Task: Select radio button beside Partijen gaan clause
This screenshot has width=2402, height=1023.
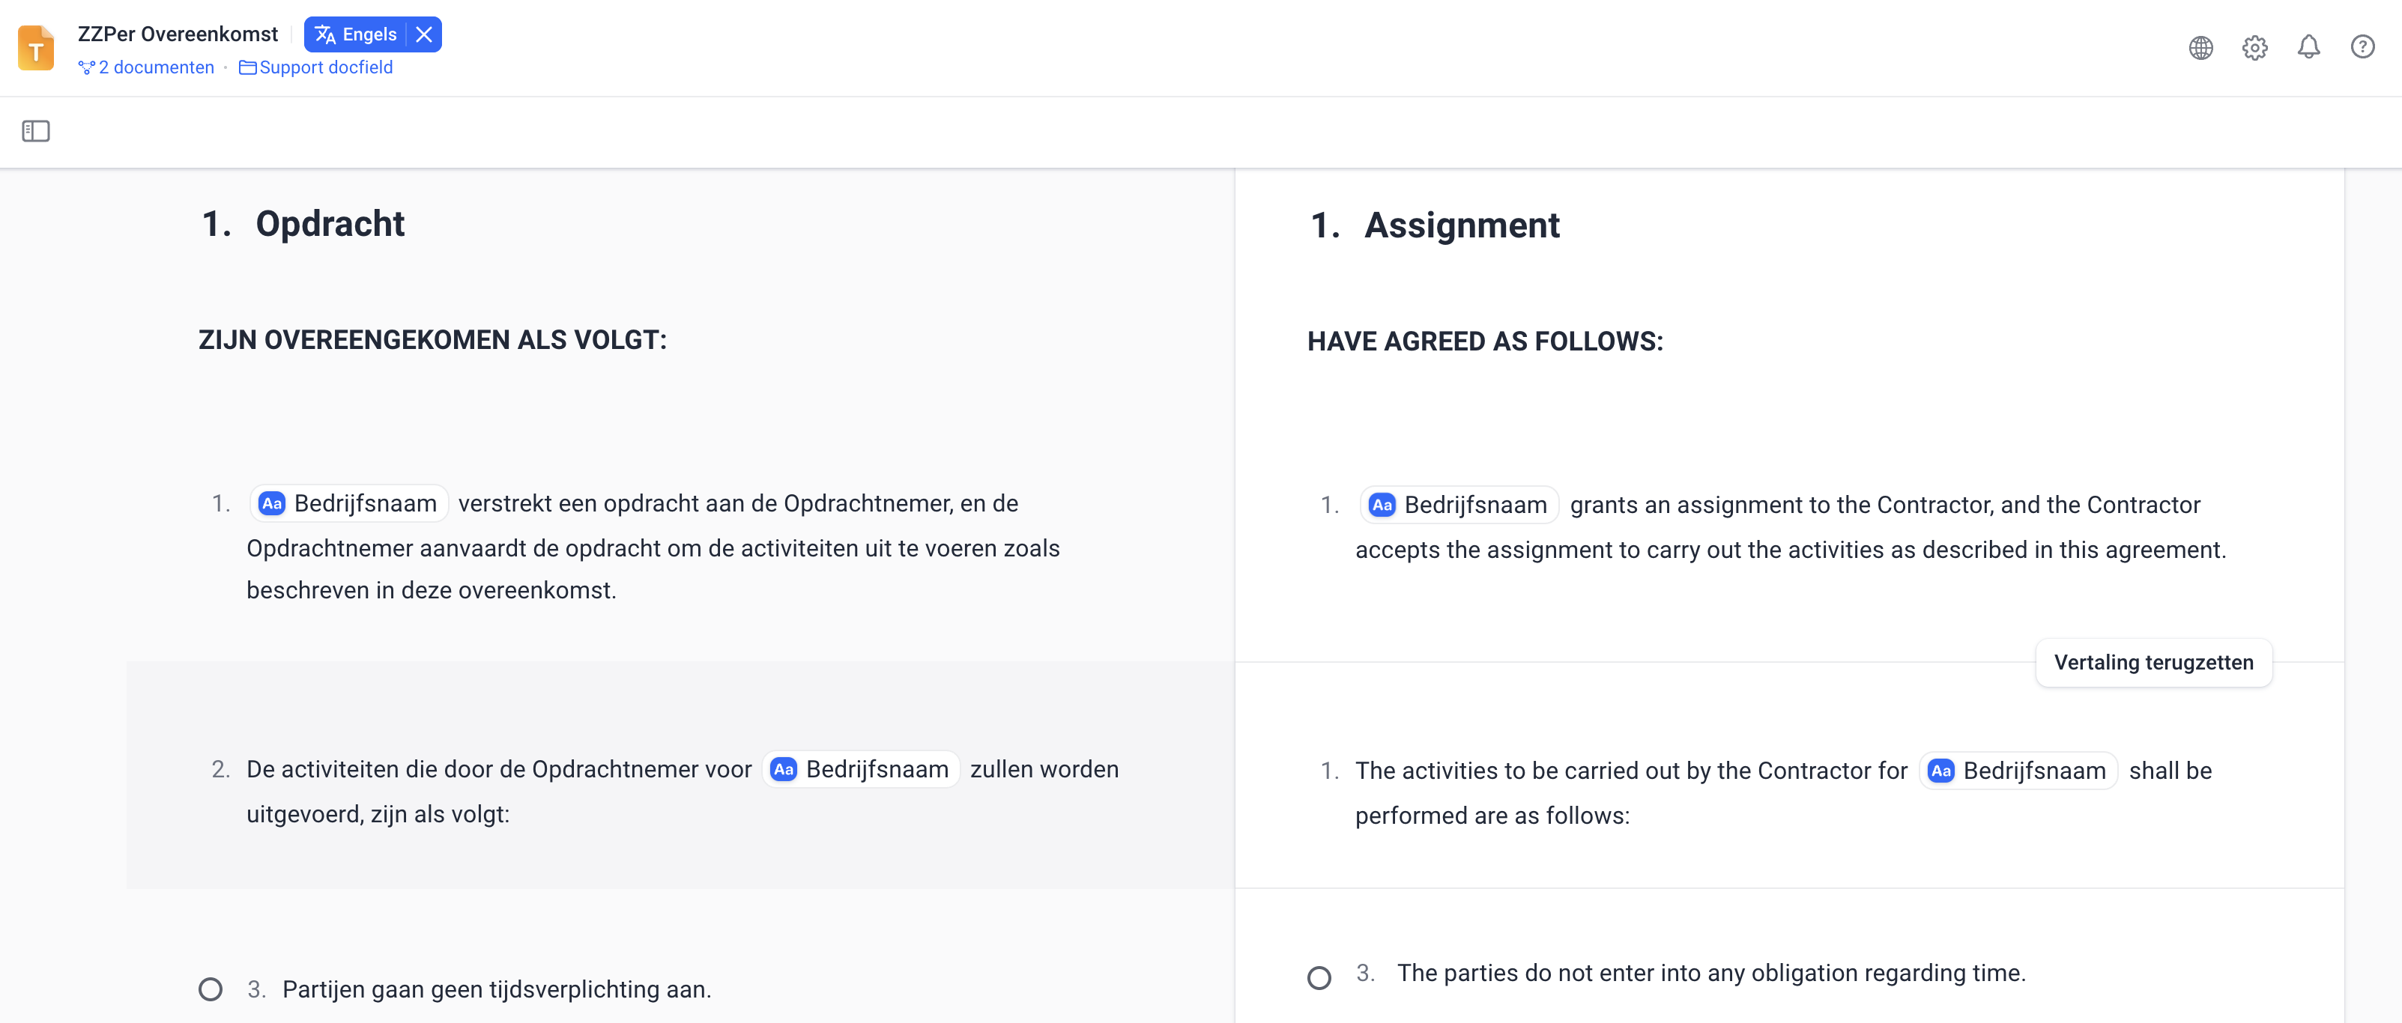Action: tap(211, 989)
